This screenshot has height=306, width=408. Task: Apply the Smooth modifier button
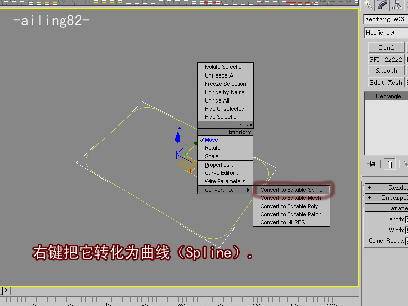(x=387, y=71)
